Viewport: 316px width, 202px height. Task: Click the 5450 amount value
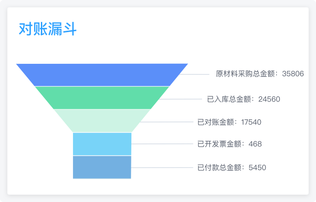point(257,168)
